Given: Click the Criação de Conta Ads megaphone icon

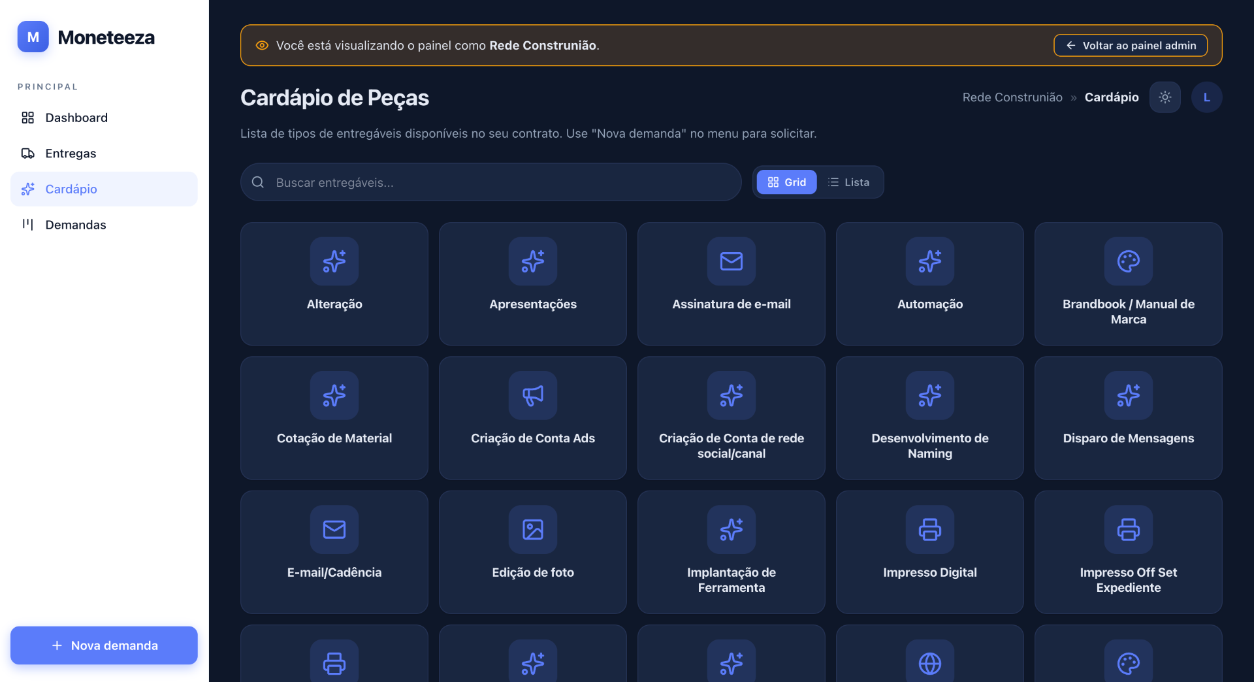Looking at the screenshot, I should click(533, 395).
